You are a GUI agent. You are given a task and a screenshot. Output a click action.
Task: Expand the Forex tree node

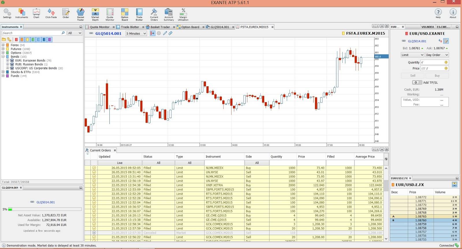tap(3, 45)
